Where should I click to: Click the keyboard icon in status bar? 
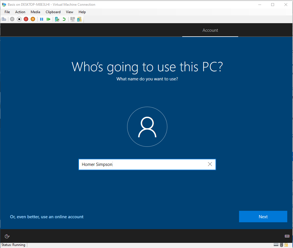pyautogui.click(x=276, y=245)
